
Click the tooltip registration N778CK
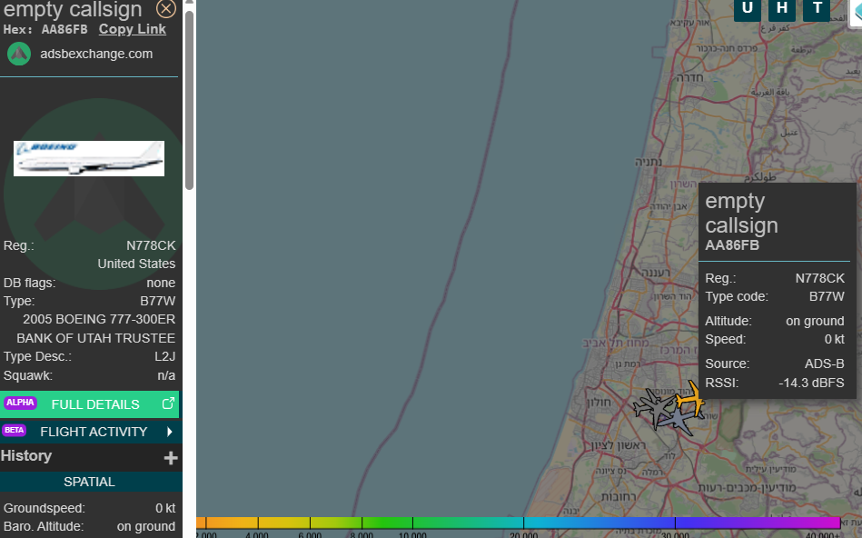(x=820, y=278)
